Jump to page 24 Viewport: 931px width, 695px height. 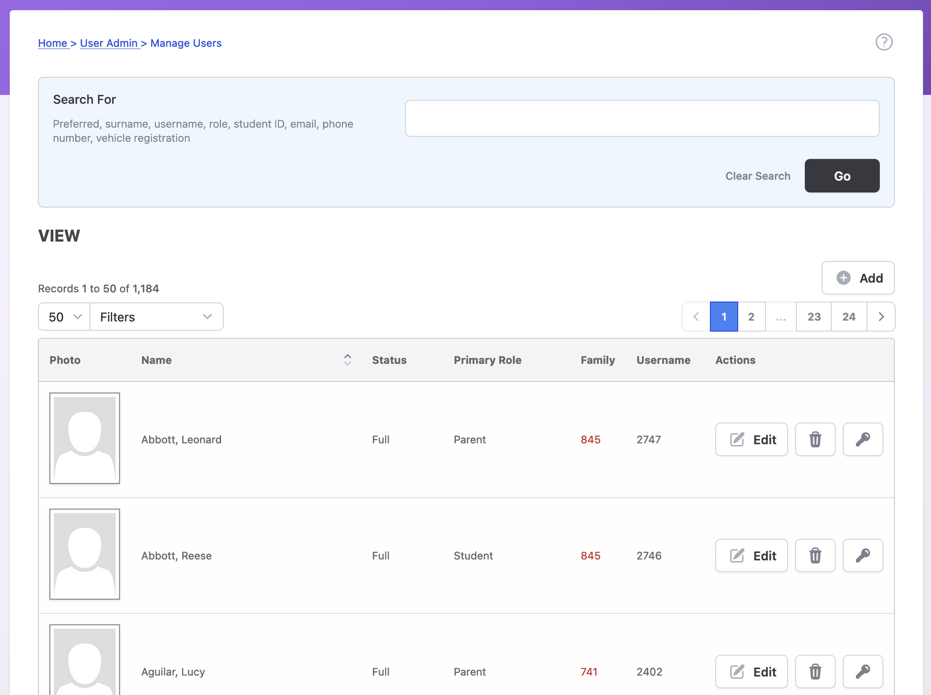(849, 316)
